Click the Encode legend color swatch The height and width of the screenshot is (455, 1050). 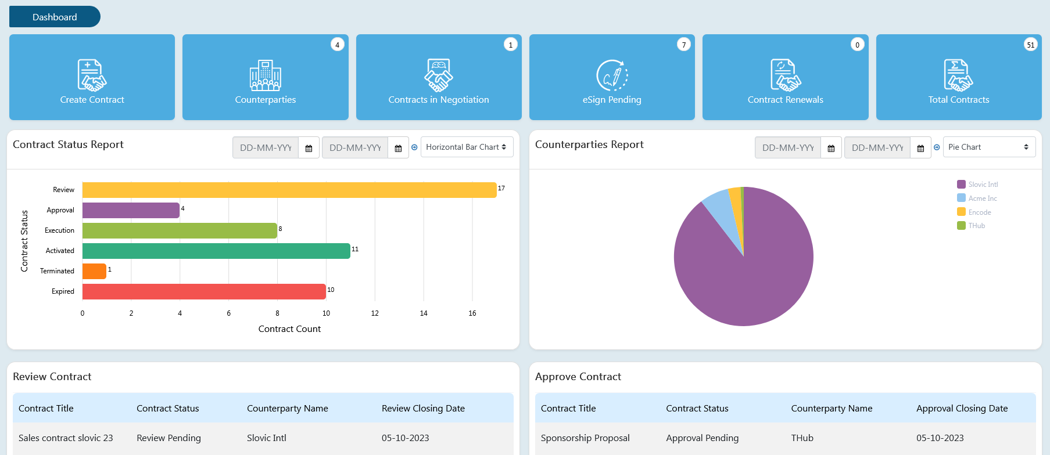pos(961,212)
